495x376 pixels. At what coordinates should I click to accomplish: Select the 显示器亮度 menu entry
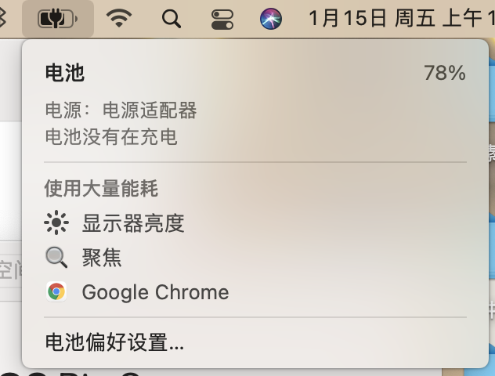tap(133, 224)
